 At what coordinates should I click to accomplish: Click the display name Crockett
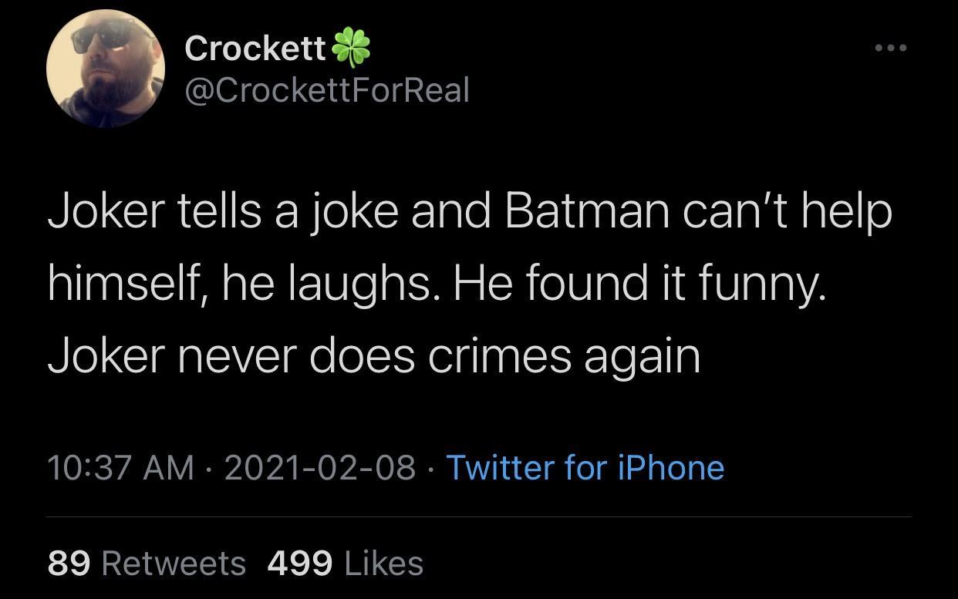(255, 48)
